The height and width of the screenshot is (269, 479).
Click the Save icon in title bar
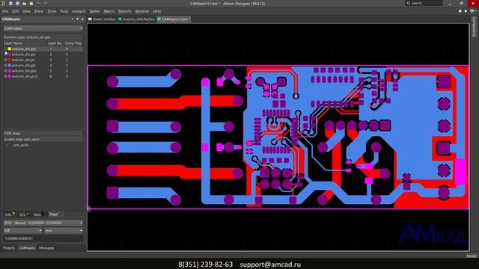pyautogui.click(x=10, y=3)
